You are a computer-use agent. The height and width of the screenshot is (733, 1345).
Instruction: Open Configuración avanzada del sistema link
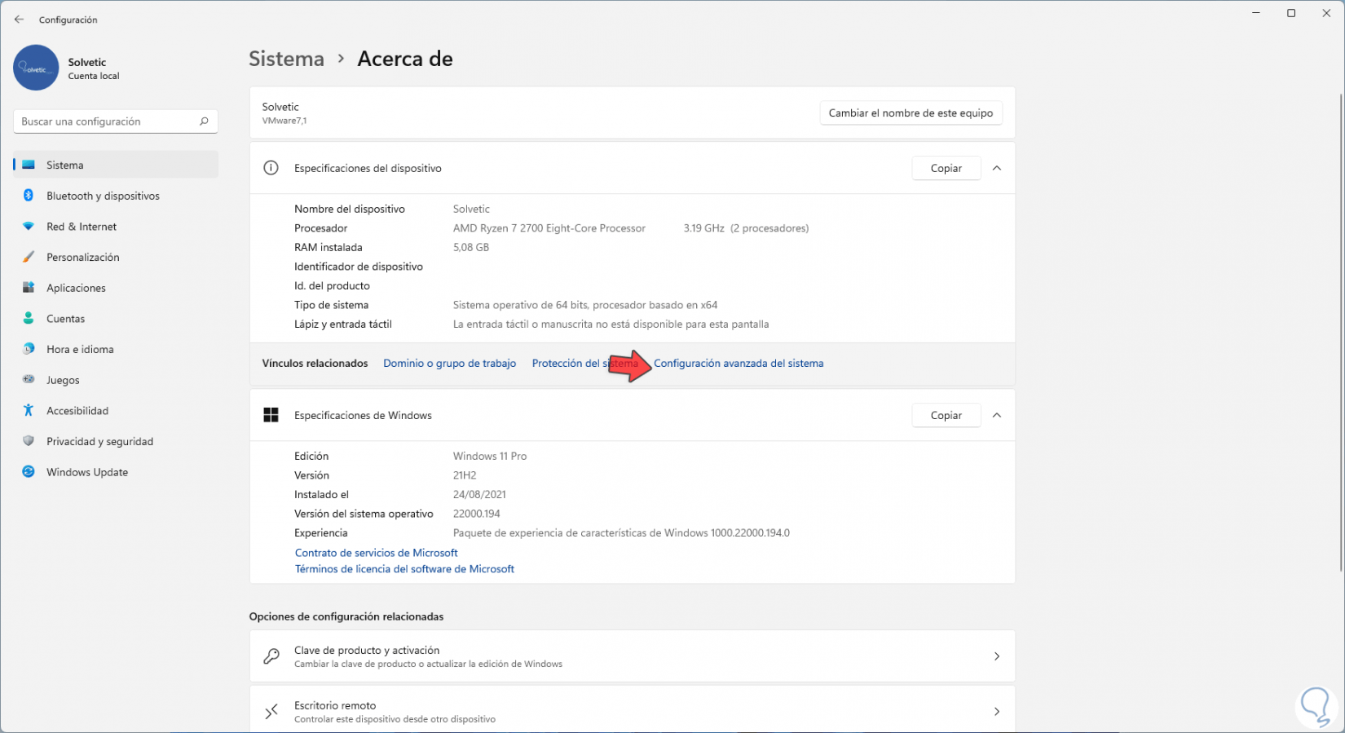tap(739, 364)
